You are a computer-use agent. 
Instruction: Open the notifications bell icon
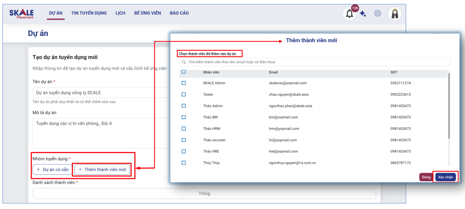point(349,14)
